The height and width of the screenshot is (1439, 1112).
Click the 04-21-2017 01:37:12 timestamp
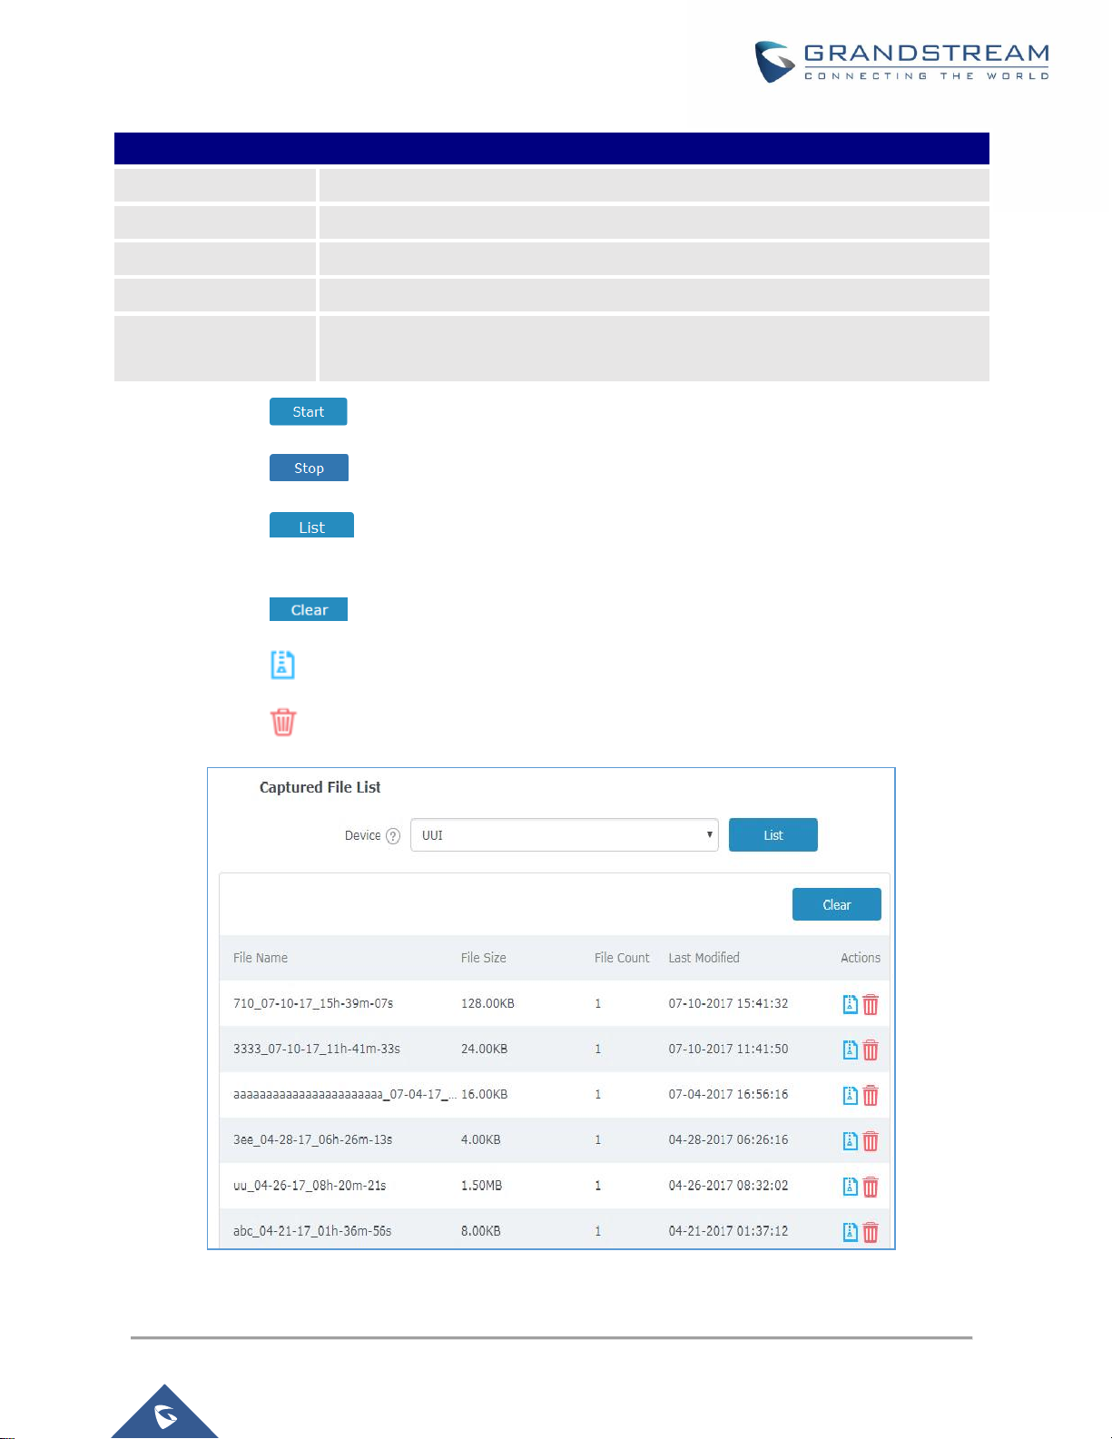point(728,1231)
